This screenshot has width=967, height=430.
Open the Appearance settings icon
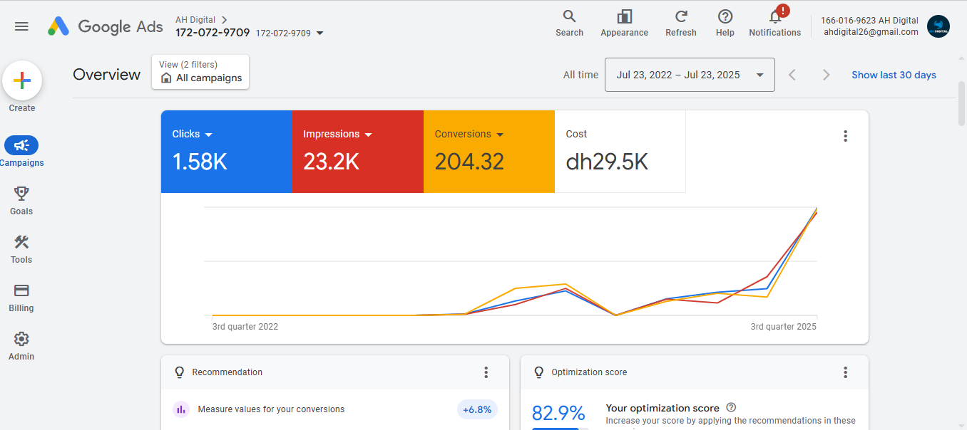[624, 17]
